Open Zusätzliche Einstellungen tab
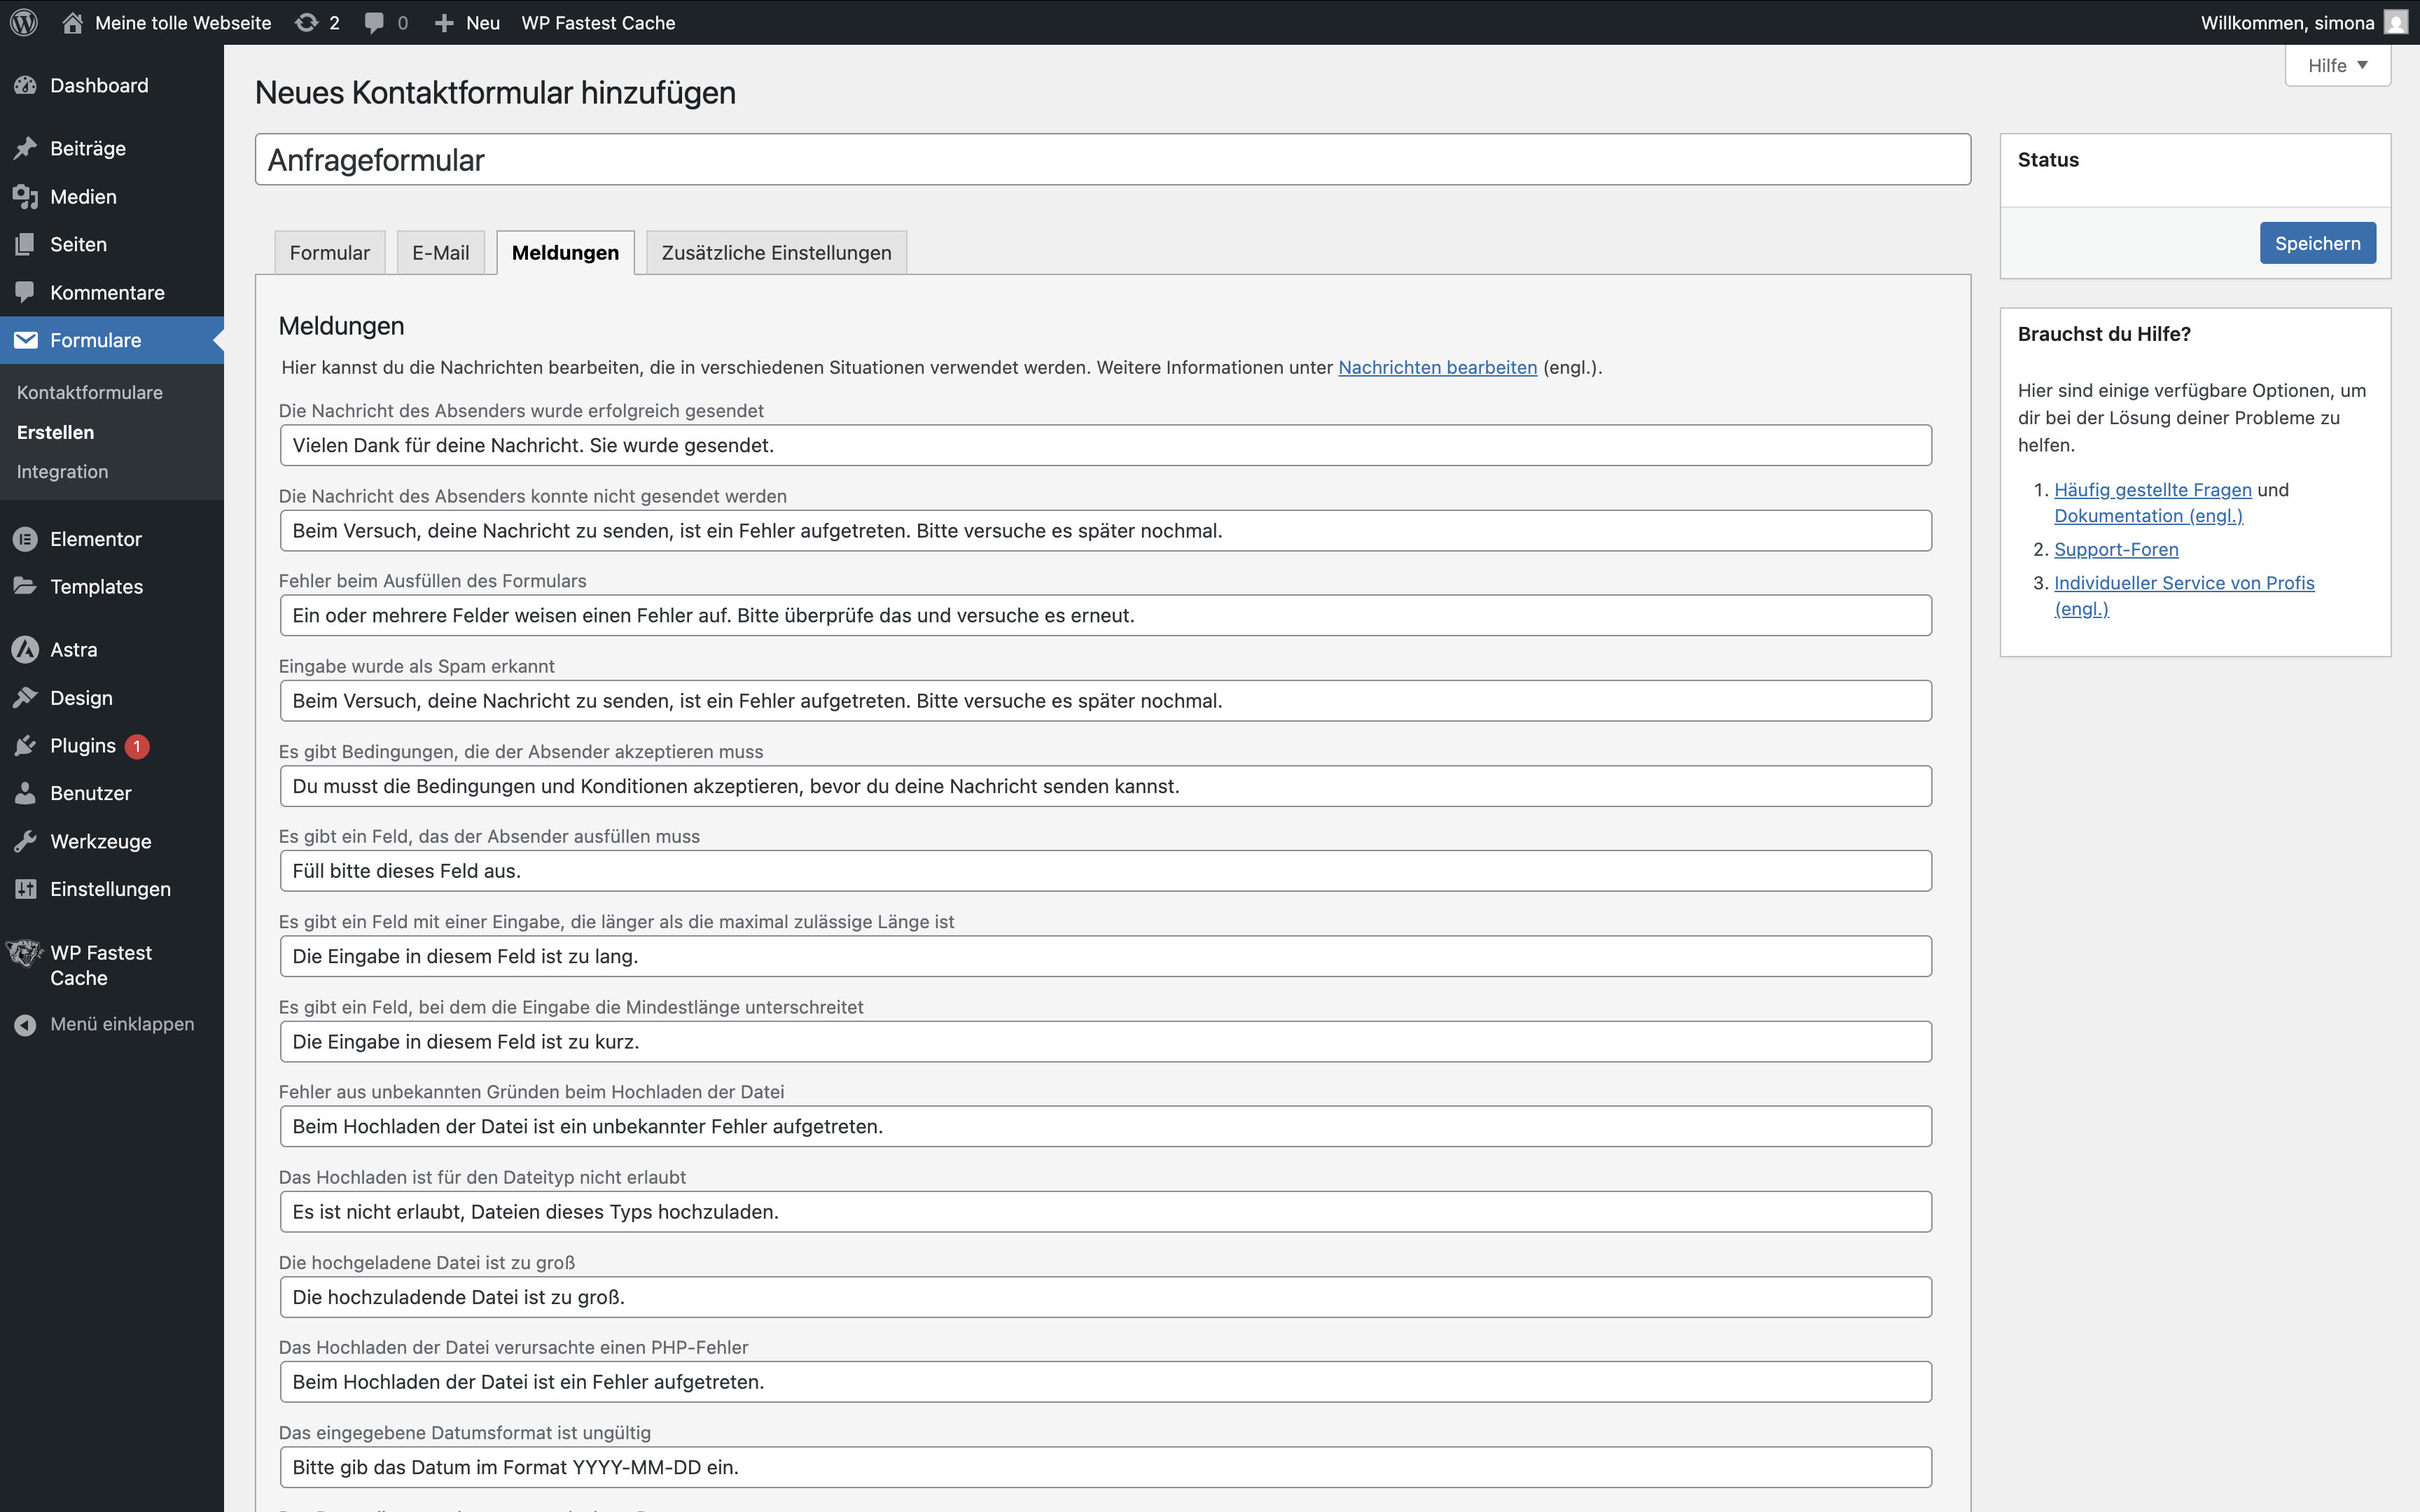Viewport: 2420px width, 1512px height. [x=776, y=253]
